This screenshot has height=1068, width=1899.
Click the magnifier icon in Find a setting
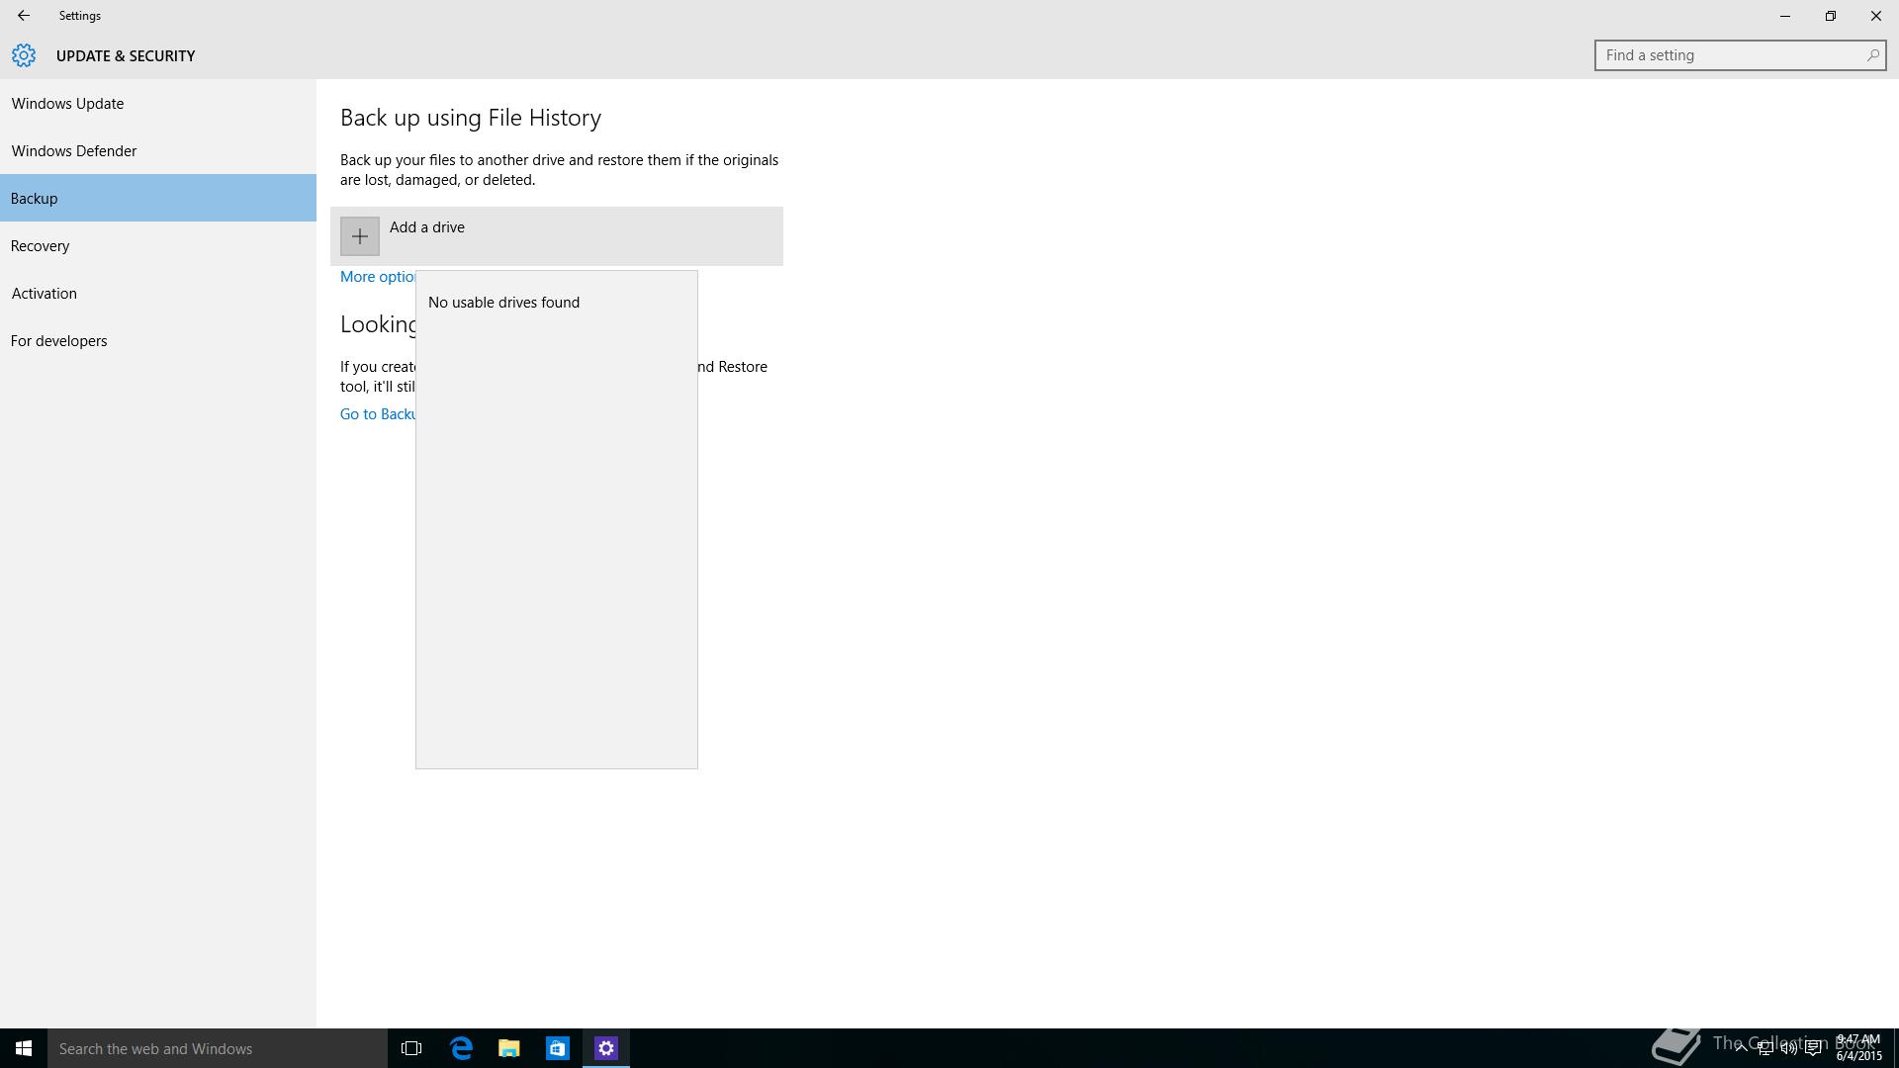click(x=1872, y=55)
